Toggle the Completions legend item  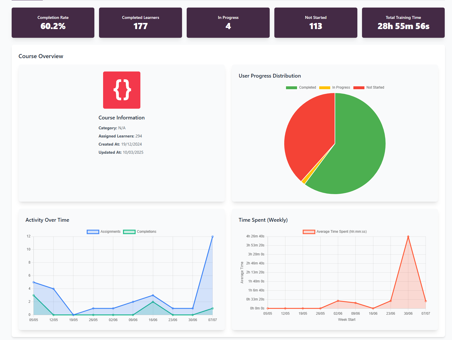tap(140, 232)
